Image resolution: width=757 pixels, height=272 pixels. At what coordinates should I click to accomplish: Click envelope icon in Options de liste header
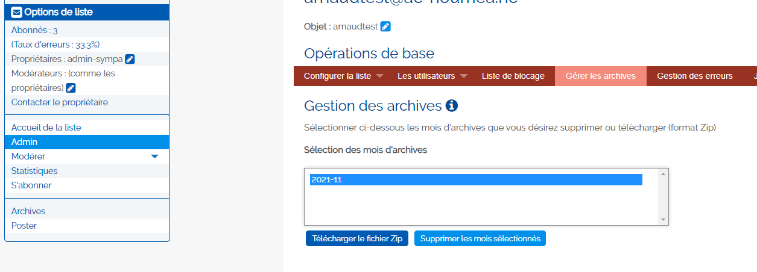(x=17, y=12)
